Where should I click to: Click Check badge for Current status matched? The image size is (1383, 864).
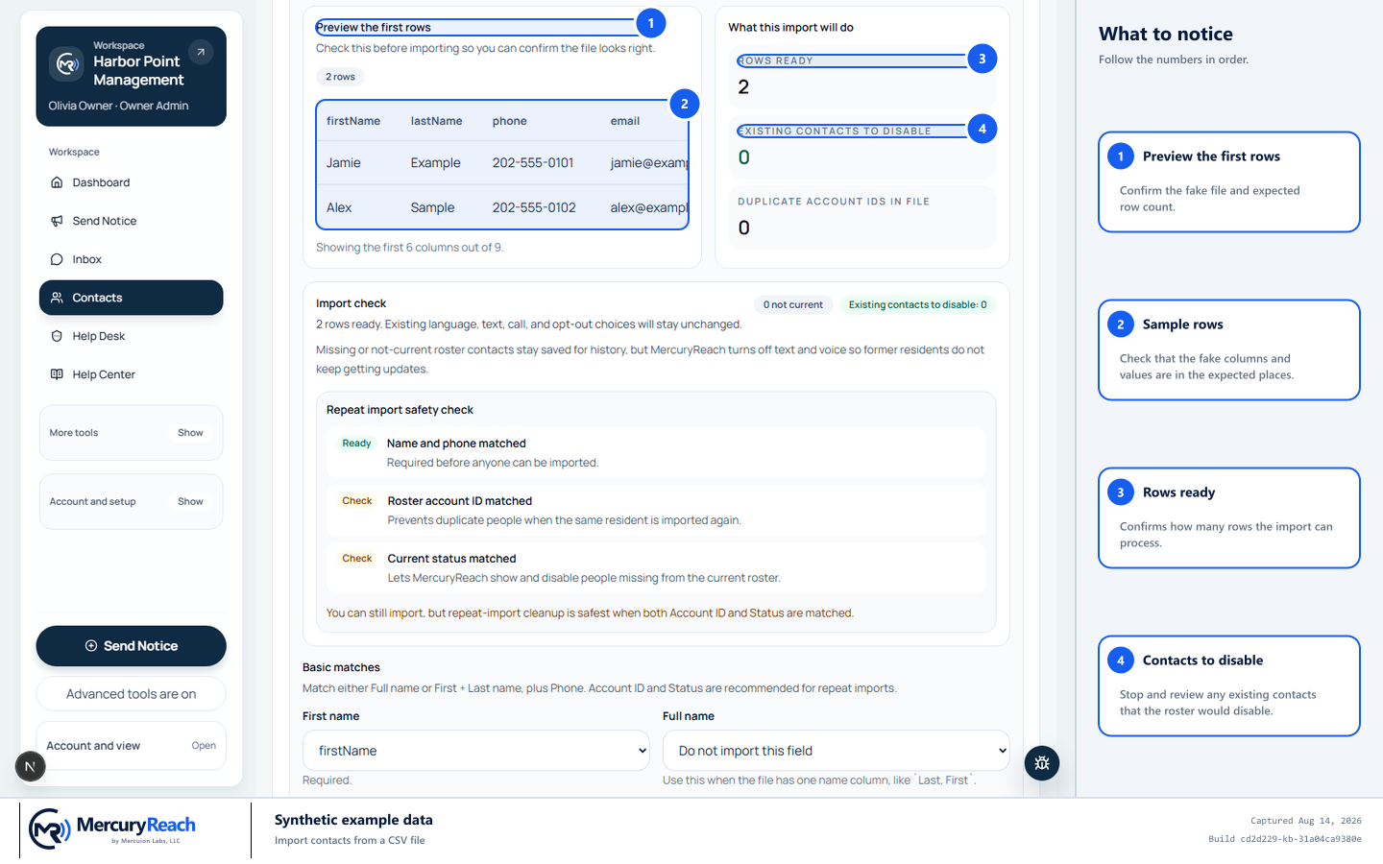(357, 559)
